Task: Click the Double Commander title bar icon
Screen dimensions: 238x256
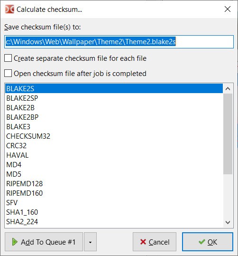Action: point(9,9)
